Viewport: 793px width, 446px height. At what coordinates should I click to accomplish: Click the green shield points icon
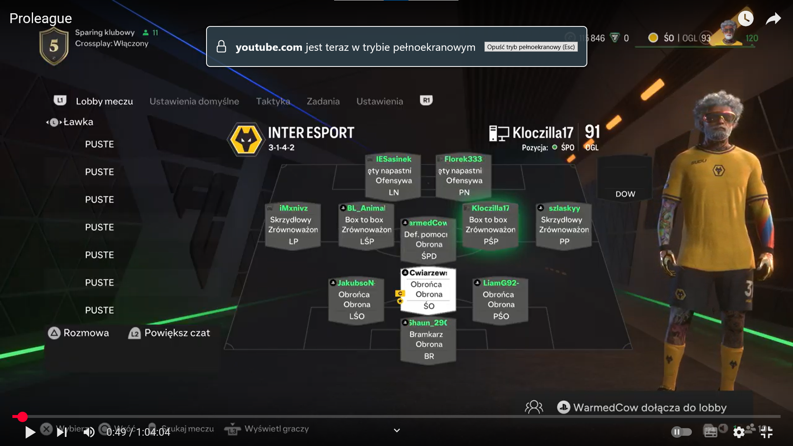click(x=615, y=38)
